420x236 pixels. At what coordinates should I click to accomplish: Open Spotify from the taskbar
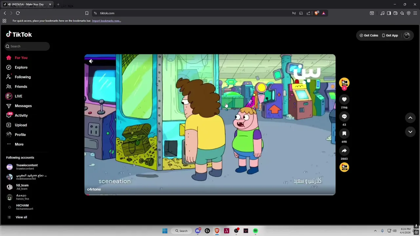(x=255, y=231)
